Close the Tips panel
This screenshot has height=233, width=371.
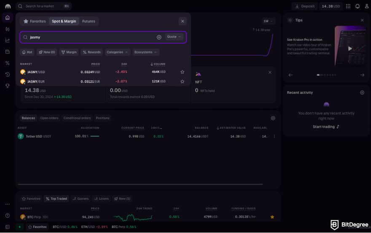pyautogui.click(x=362, y=20)
